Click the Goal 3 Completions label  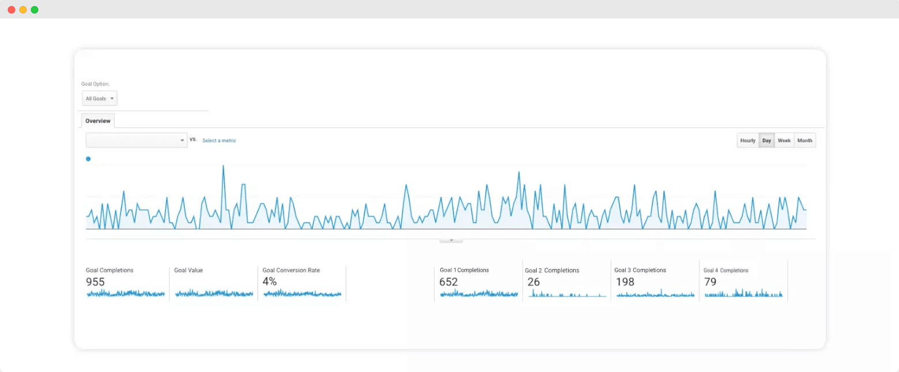[640, 270]
